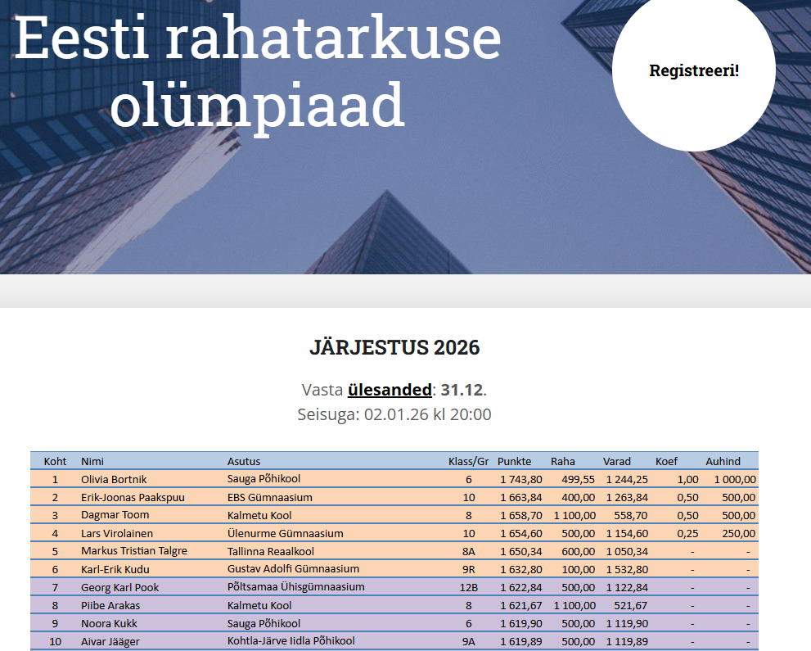The image size is (811, 651).
Task: Click the 1 000,00 prize amount cell
Action: tap(734, 479)
